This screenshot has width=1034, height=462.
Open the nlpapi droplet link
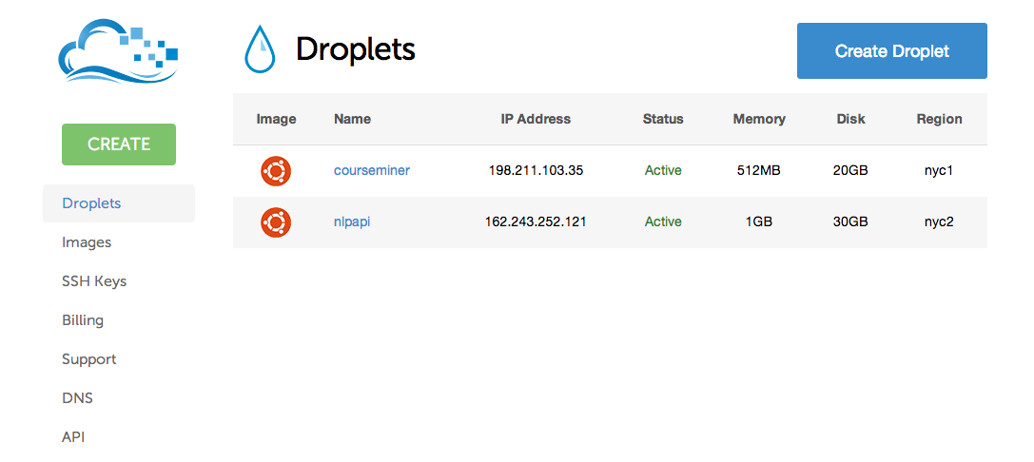click(354, 222)
